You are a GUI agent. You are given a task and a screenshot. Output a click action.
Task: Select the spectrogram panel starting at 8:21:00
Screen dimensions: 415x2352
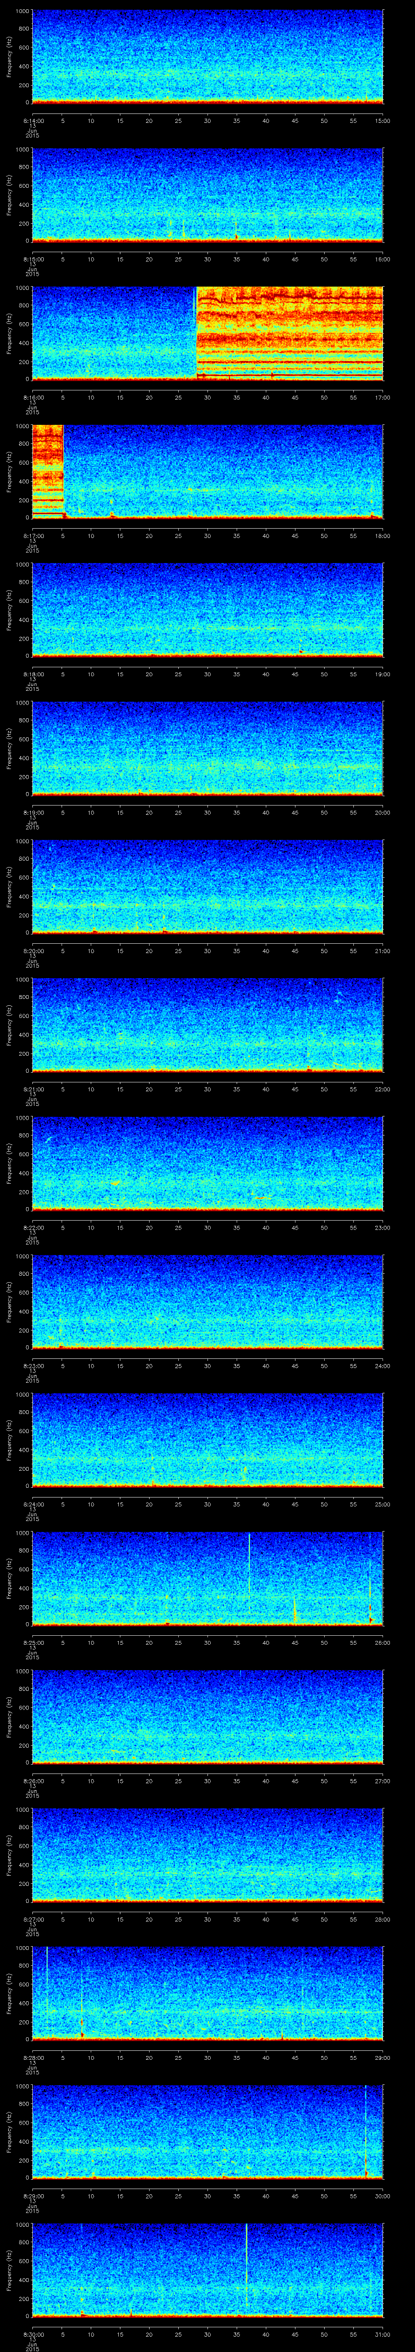(207, 1024)
